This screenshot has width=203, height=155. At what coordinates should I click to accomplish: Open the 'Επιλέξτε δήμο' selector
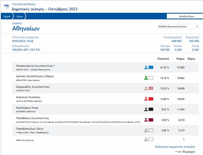(x=184, y=16)
